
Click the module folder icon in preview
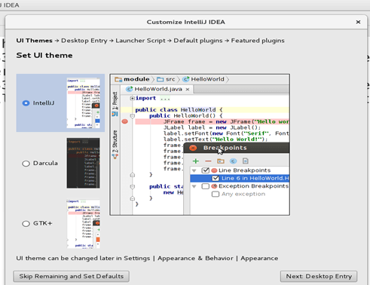point(118,79)
